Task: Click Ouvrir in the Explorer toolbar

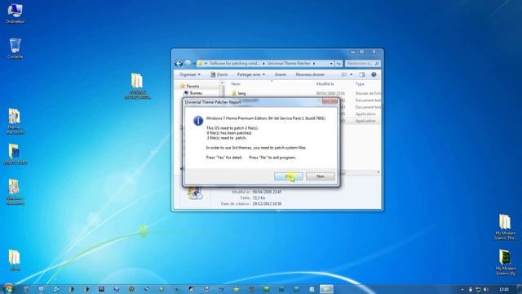Action: pos(219,74)
